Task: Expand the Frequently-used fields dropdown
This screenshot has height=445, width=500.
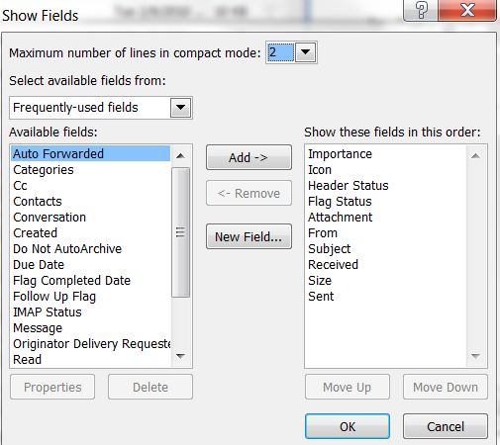Action: tap(180, 108)
